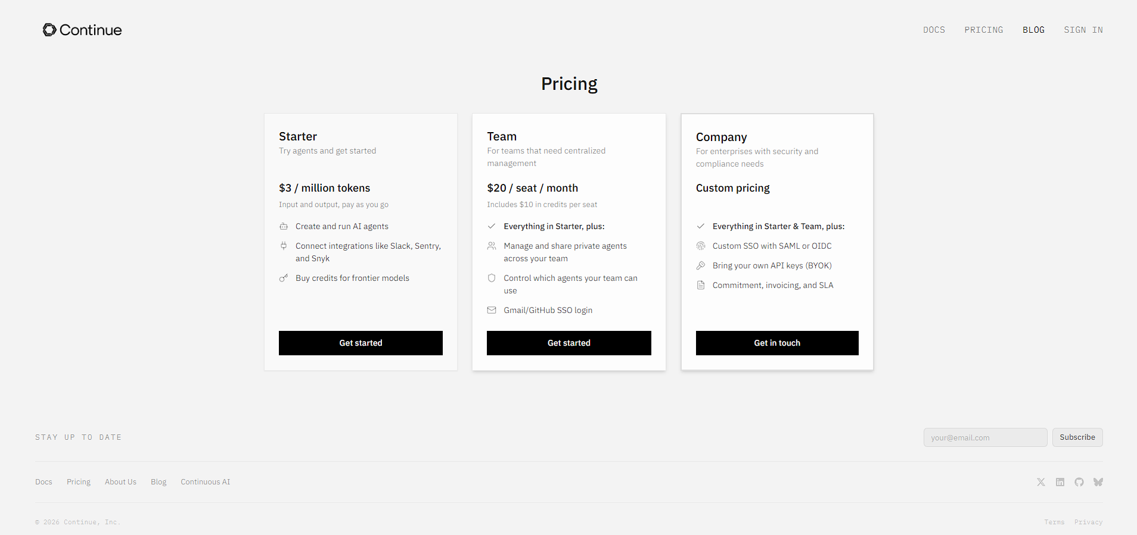Get started with the Starter plan
Screen dimensions: 1137x535
pyautogui.click(x=361, y=343)
